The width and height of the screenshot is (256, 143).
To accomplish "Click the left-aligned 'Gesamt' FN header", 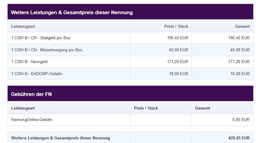I will (x=203, y=108).
